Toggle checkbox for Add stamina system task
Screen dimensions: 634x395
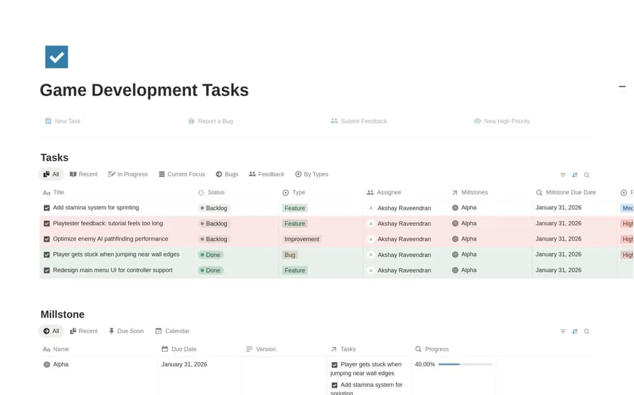pyautogui.click(x=46, y=208)
